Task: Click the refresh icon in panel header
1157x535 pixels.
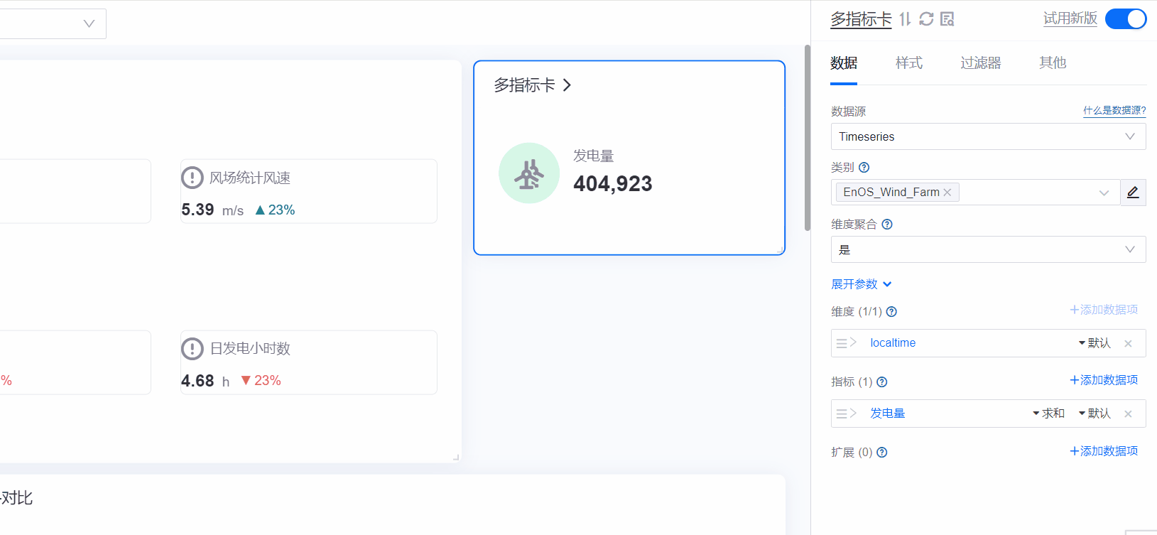Action: pos(926,19)
